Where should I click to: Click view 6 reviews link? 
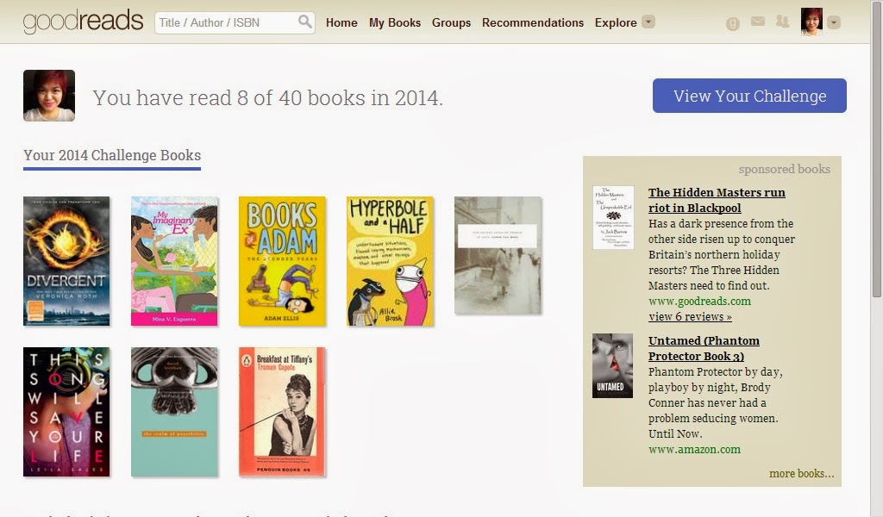[690, 317]
